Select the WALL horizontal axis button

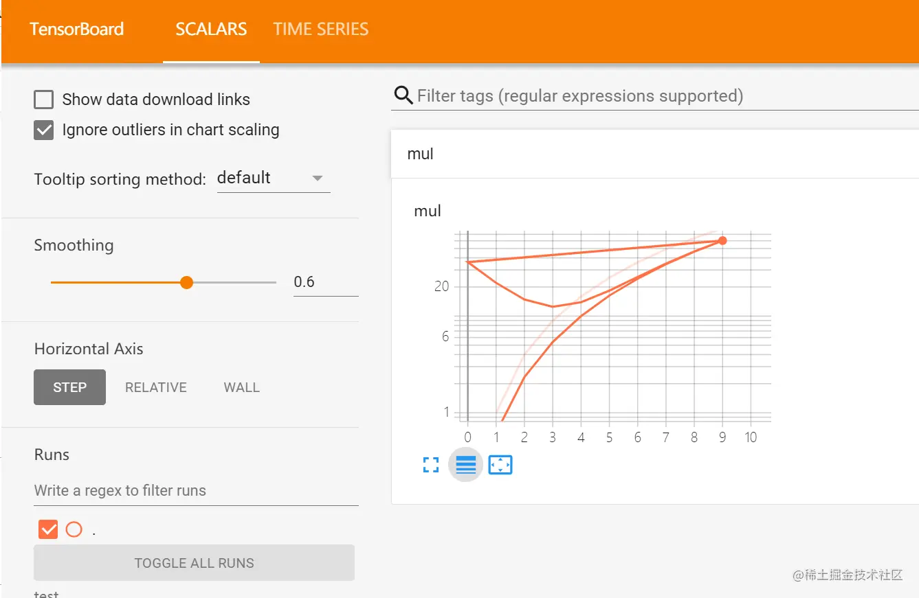pyautogui.click(x=242, y=387)
